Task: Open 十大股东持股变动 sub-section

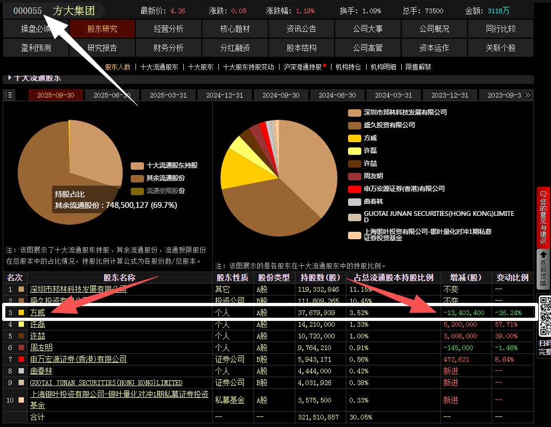Action: click(x=249, y=67)
